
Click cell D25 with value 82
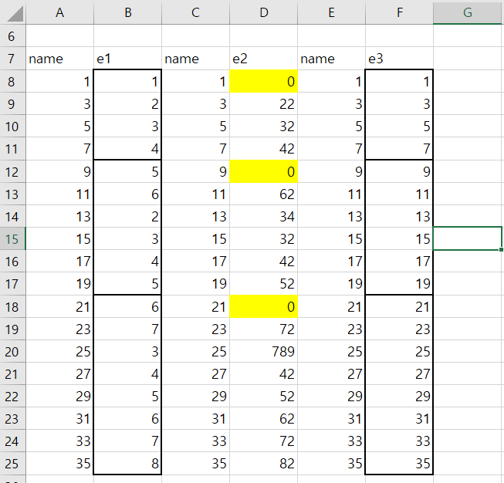click(x=263, y=464)
